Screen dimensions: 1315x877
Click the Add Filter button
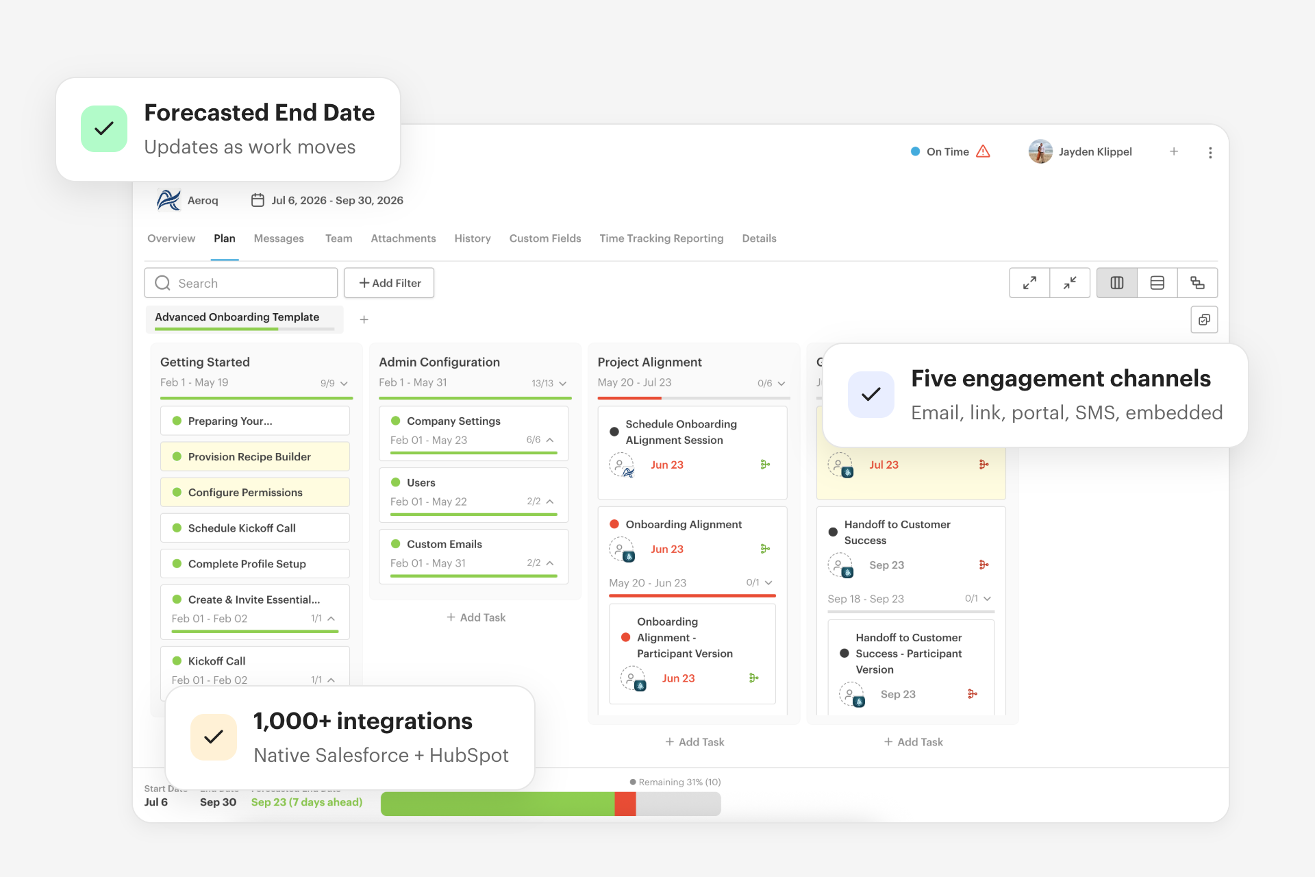point(389,283)
